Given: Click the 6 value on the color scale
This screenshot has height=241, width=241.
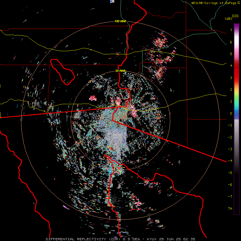Looking at the screenshot, I should point(231,42).
